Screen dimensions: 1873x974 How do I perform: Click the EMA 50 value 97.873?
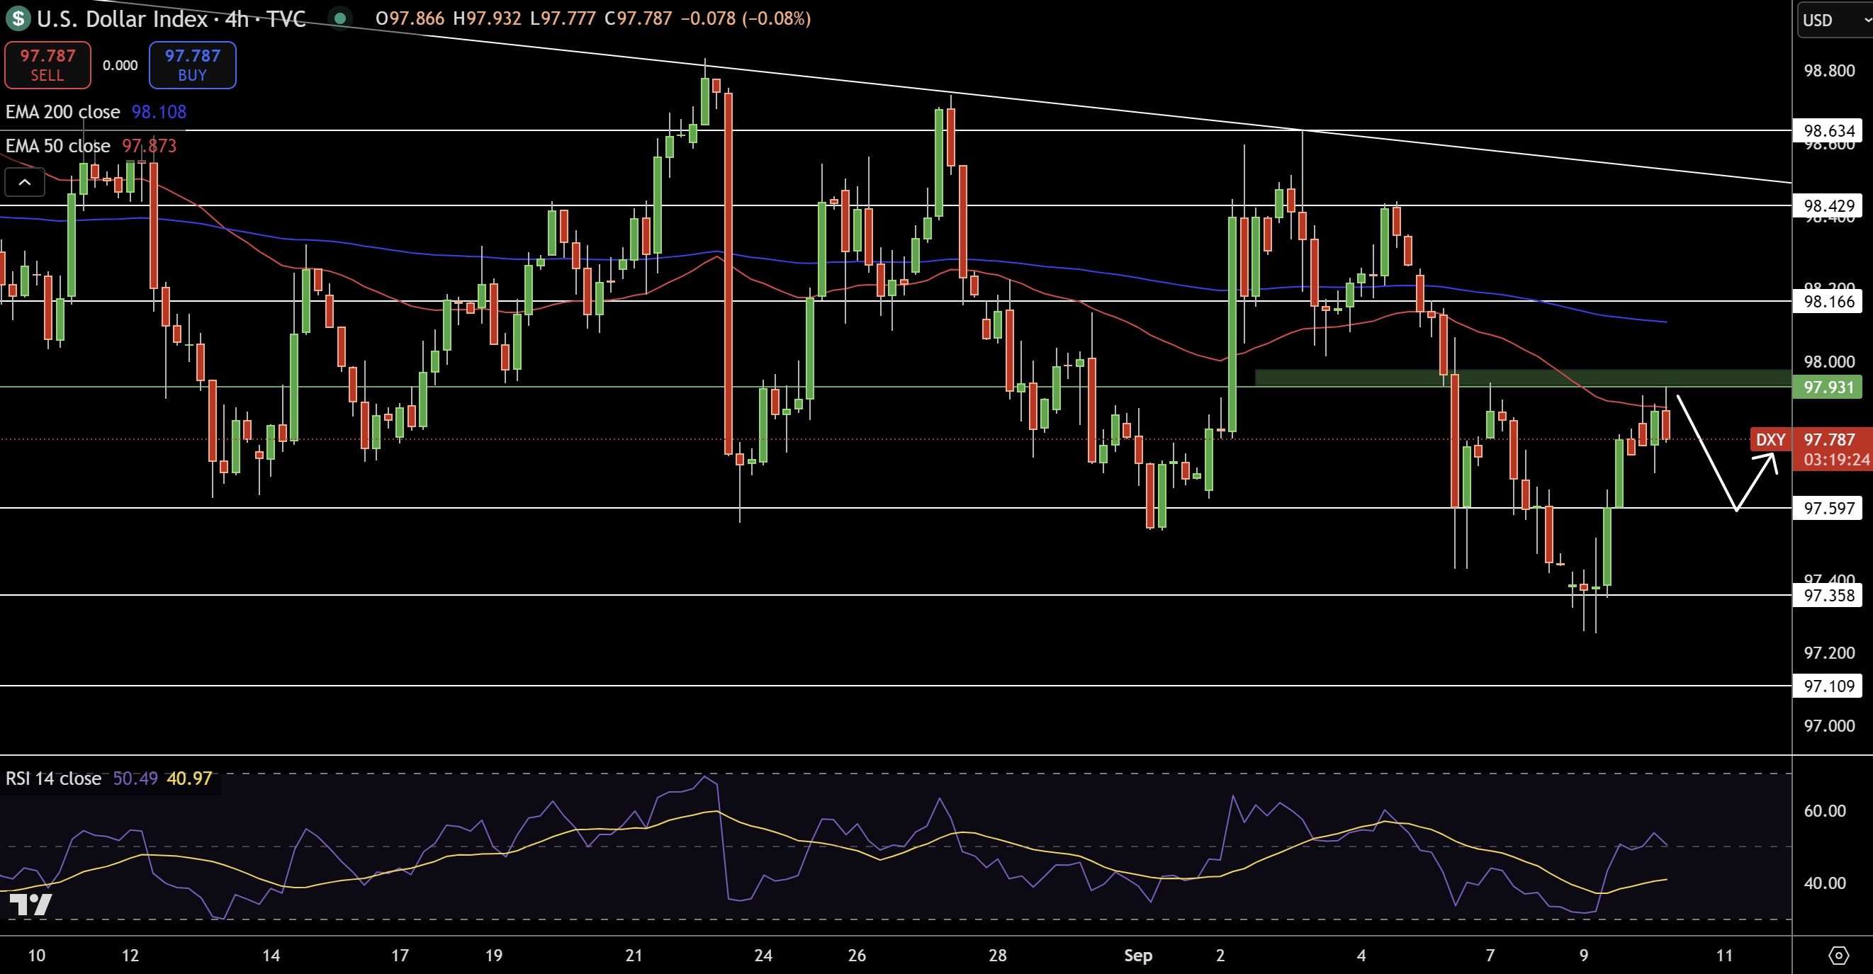[x=149, y=146]
